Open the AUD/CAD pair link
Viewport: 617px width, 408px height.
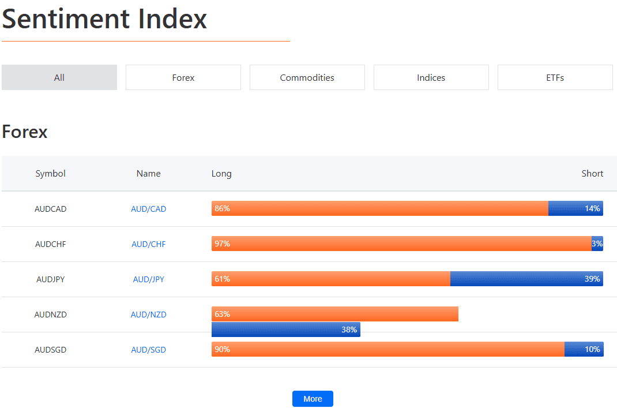[148, 209]
